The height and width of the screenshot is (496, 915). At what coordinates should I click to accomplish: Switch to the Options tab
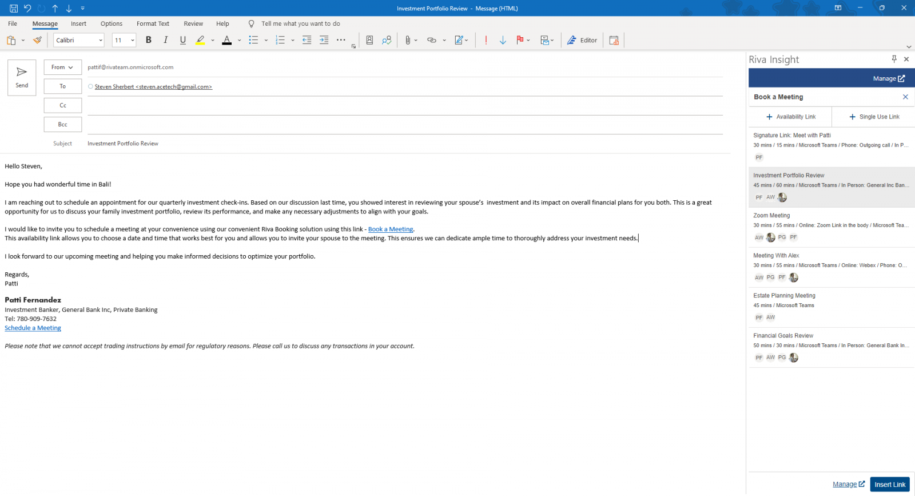pos(112,23)
